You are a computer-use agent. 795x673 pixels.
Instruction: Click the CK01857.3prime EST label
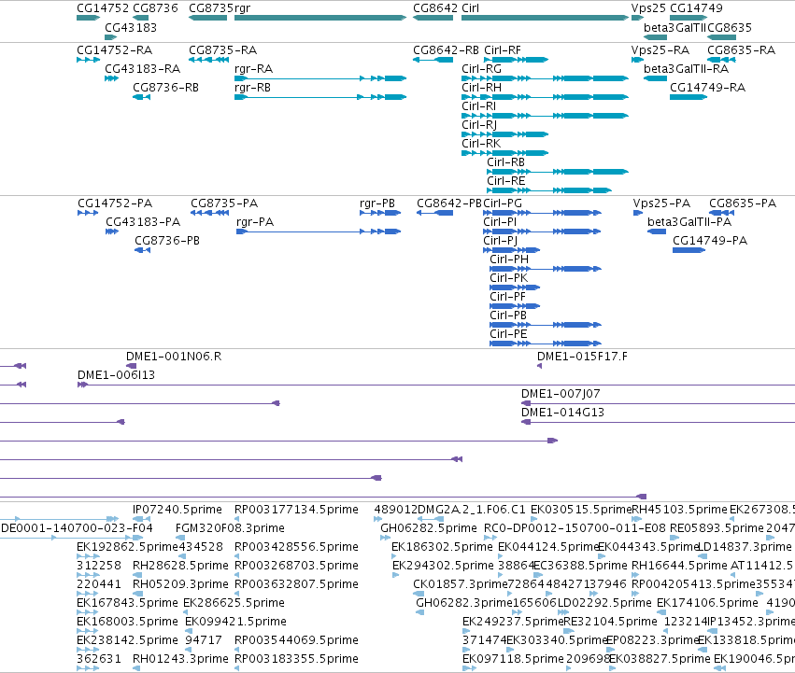tap(461, 584)
